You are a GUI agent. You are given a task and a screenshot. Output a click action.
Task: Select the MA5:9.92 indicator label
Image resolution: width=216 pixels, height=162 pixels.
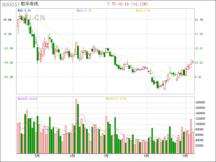24,11
